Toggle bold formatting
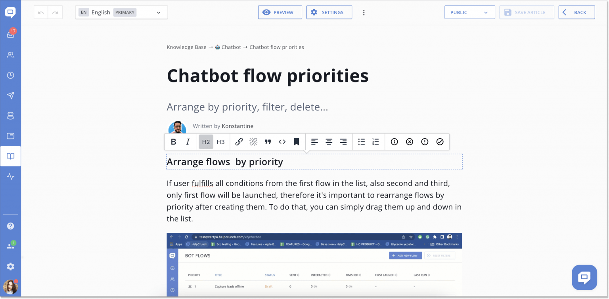This screenshot has width=609, height=299. pyautogui.click(x=174, y=141)
